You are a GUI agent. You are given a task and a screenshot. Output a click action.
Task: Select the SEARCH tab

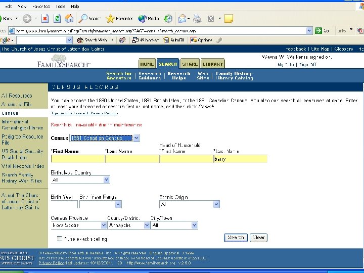(x=168, y=64)
